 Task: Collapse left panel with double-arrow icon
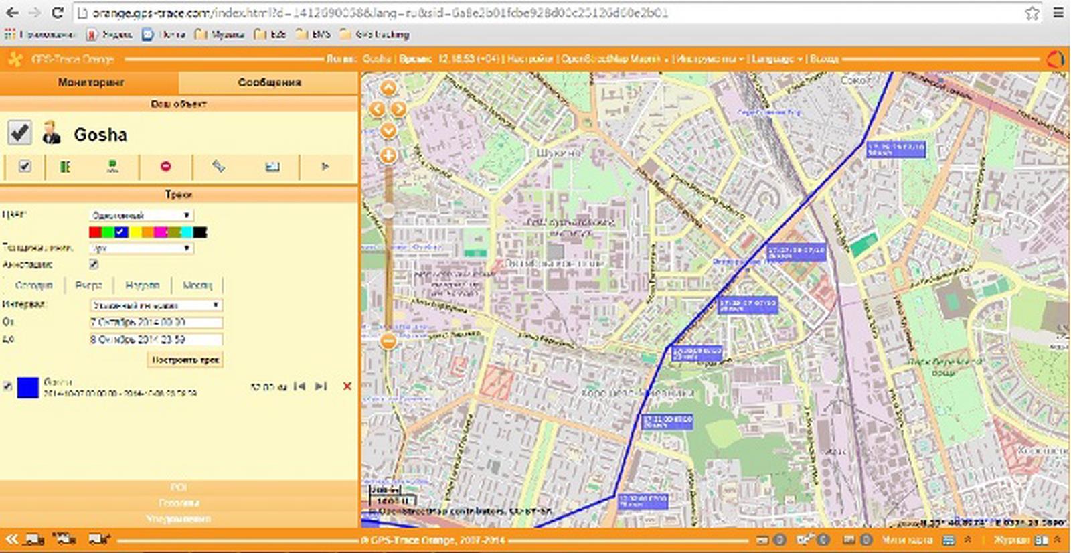(x=11, y=539)
